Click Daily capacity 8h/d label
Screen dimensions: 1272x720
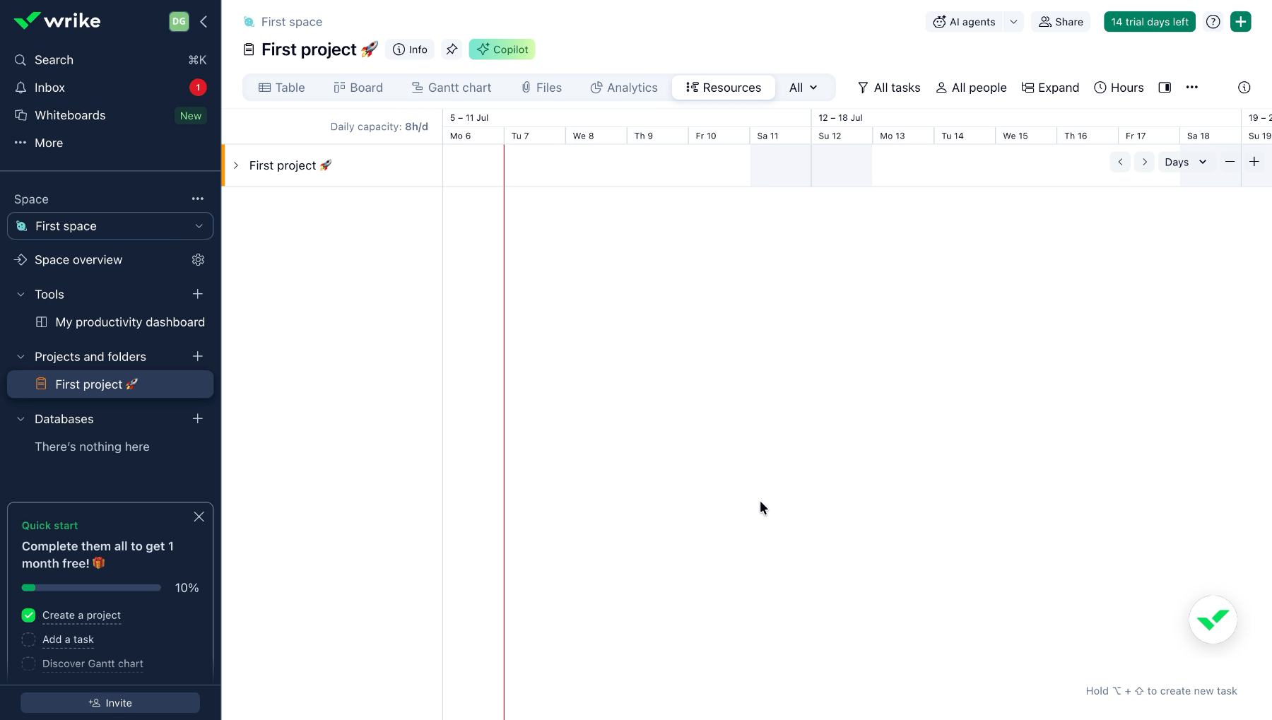pos(379,126)
